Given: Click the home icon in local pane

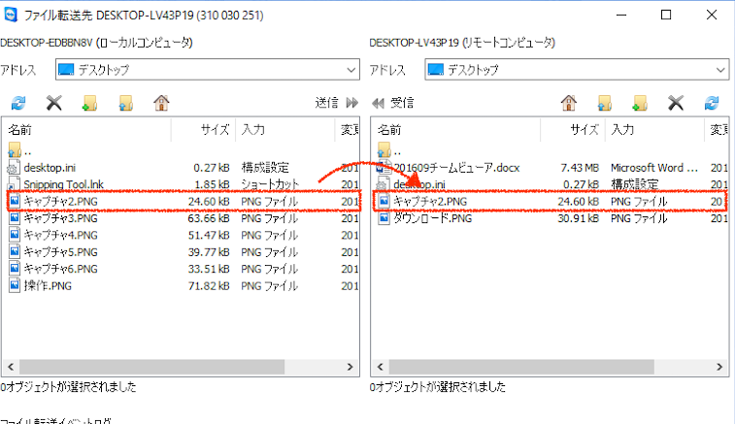Looking at the screenshot, I should coord(162,102).
